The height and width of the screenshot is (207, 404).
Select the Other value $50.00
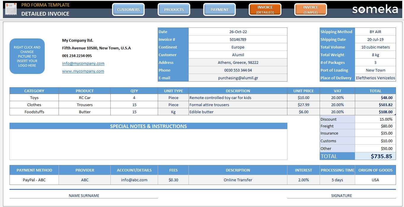click(375, 148)
